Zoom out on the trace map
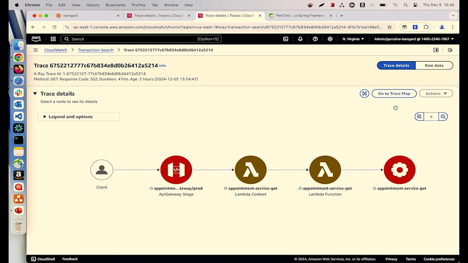The width and height of the screenshot is (468, 263). [443, 116]
